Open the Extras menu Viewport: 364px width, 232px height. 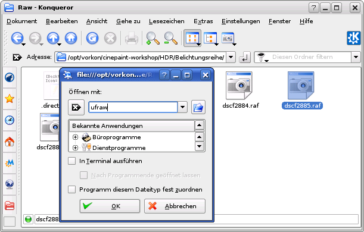pyautogui.click(x=203, y=21)
